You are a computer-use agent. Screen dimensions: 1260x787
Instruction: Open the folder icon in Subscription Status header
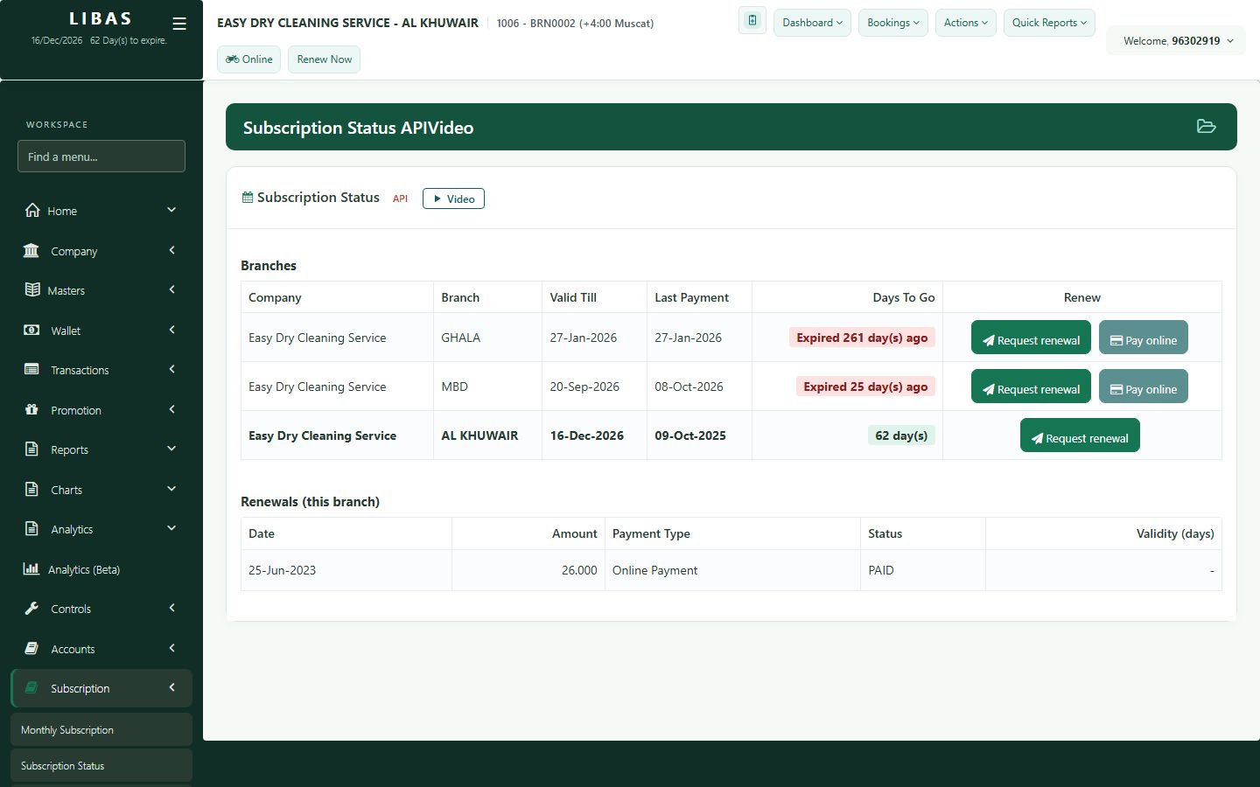pos(1207,127)
